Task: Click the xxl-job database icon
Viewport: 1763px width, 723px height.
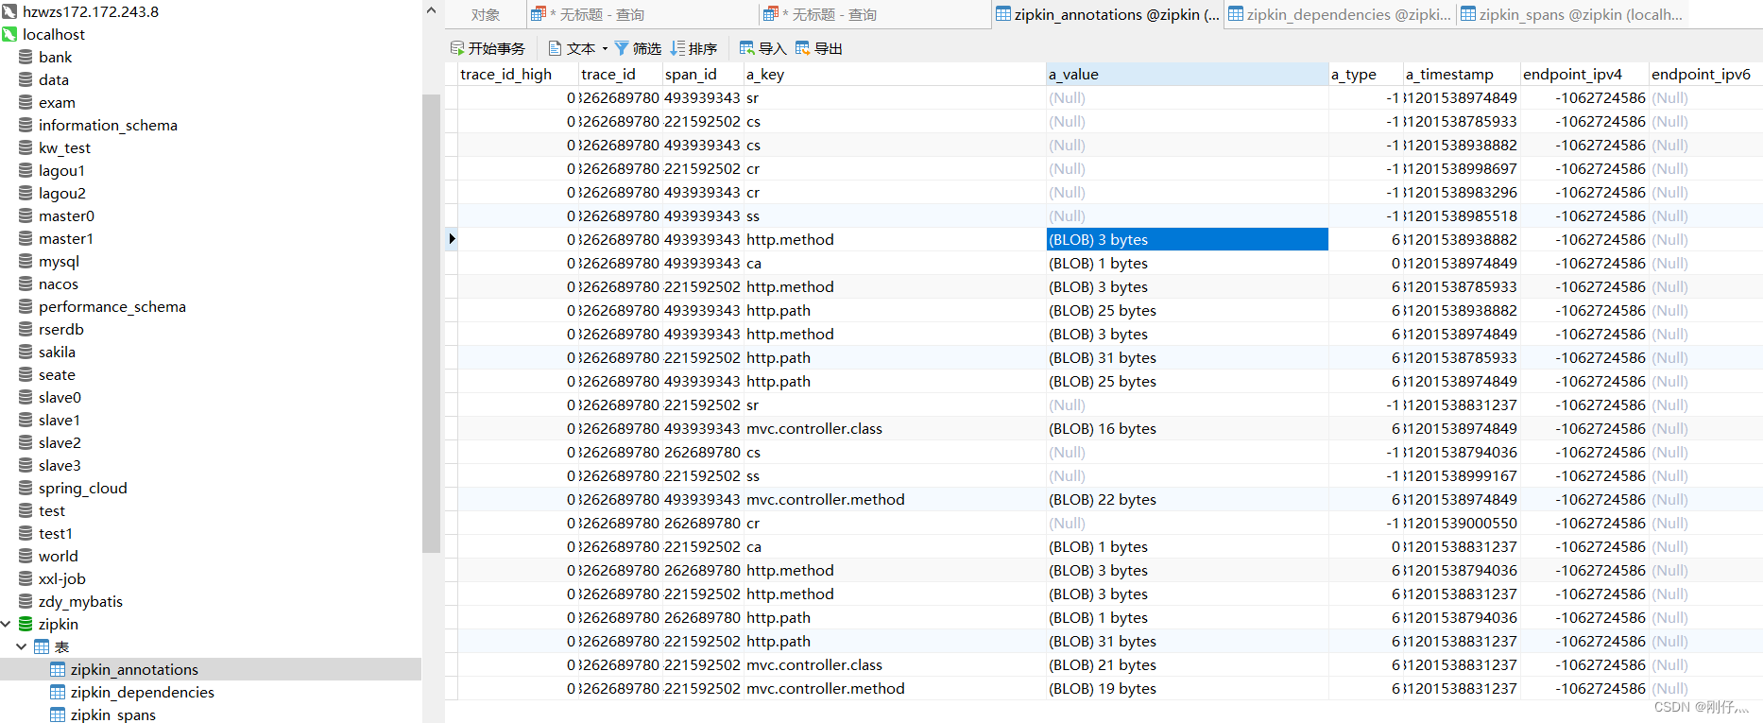Action: [26, 578]
